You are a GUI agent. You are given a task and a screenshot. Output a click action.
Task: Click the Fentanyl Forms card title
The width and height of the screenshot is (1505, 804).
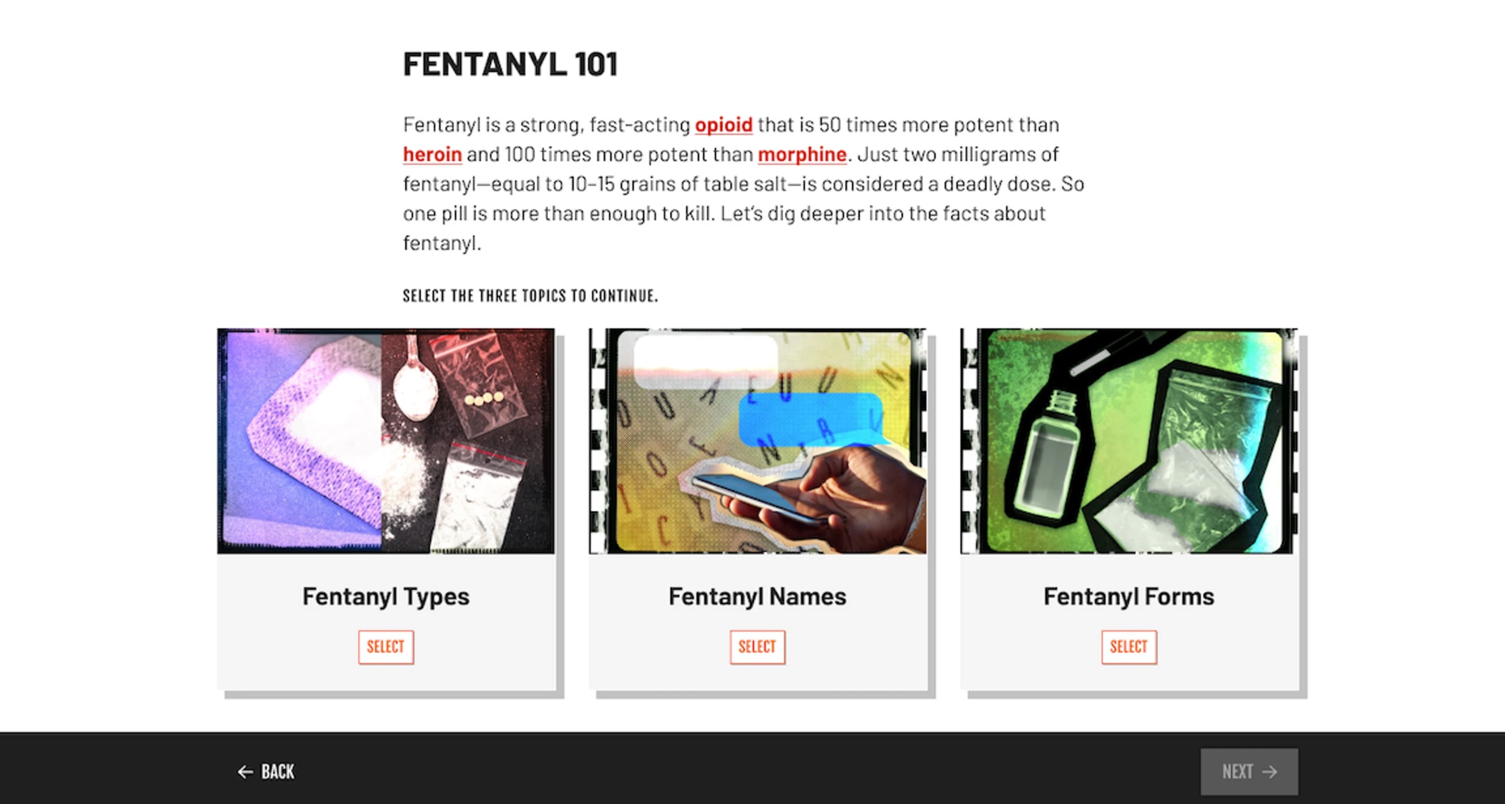(x=1129, y=596)
